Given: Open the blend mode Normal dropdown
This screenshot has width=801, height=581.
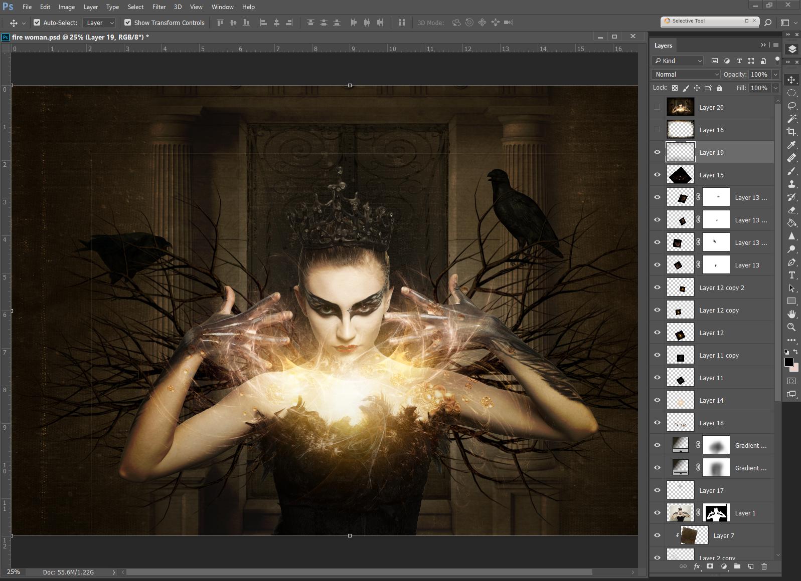Looking at the screenshot, I should (686, 74).
